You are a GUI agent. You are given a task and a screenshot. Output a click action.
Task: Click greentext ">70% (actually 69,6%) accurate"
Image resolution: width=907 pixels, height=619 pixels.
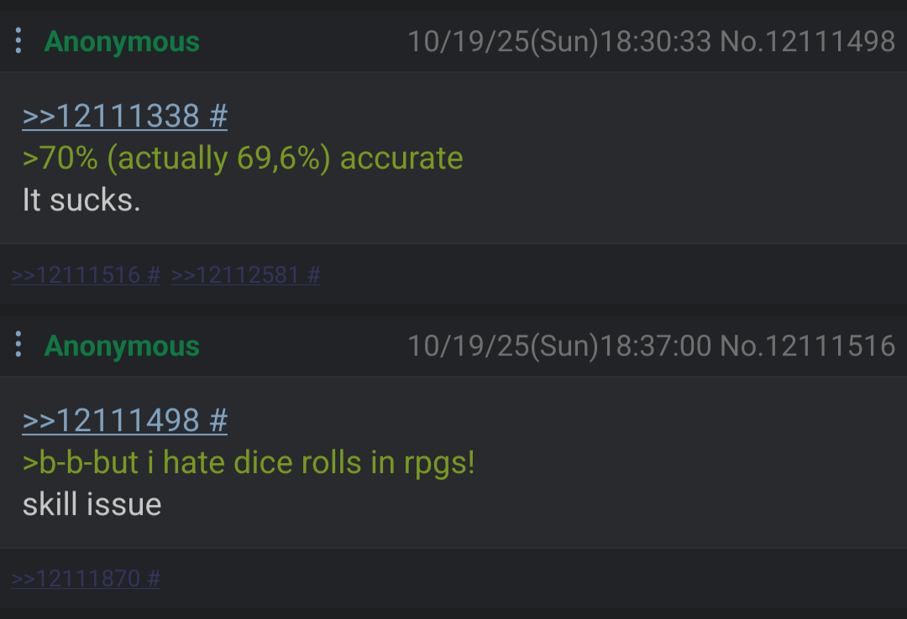point(243,159)
